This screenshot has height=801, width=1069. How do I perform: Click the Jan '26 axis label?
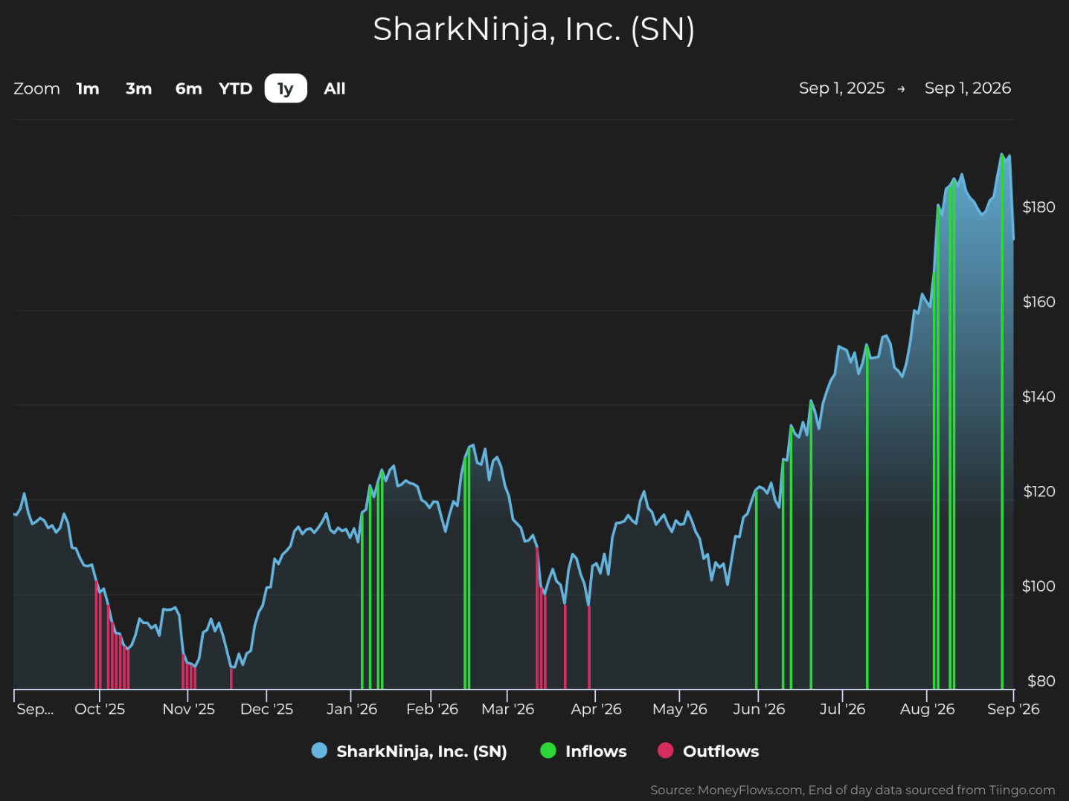coord(352,709)
